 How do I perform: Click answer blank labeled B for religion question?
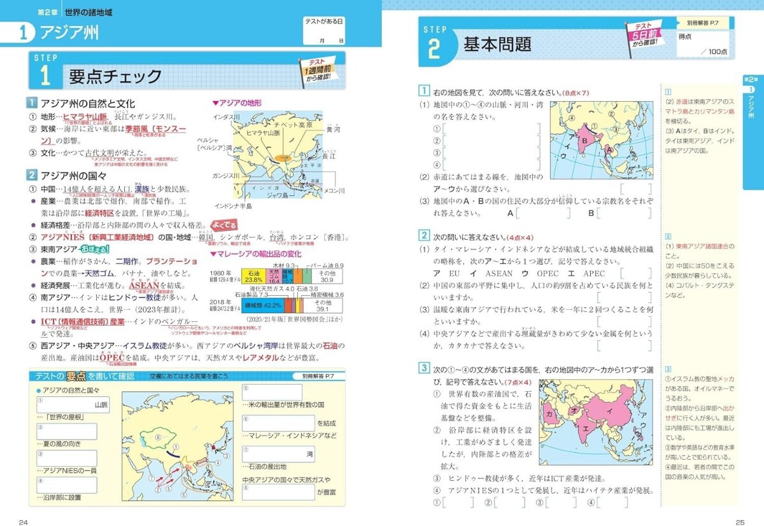click(625, 213)
